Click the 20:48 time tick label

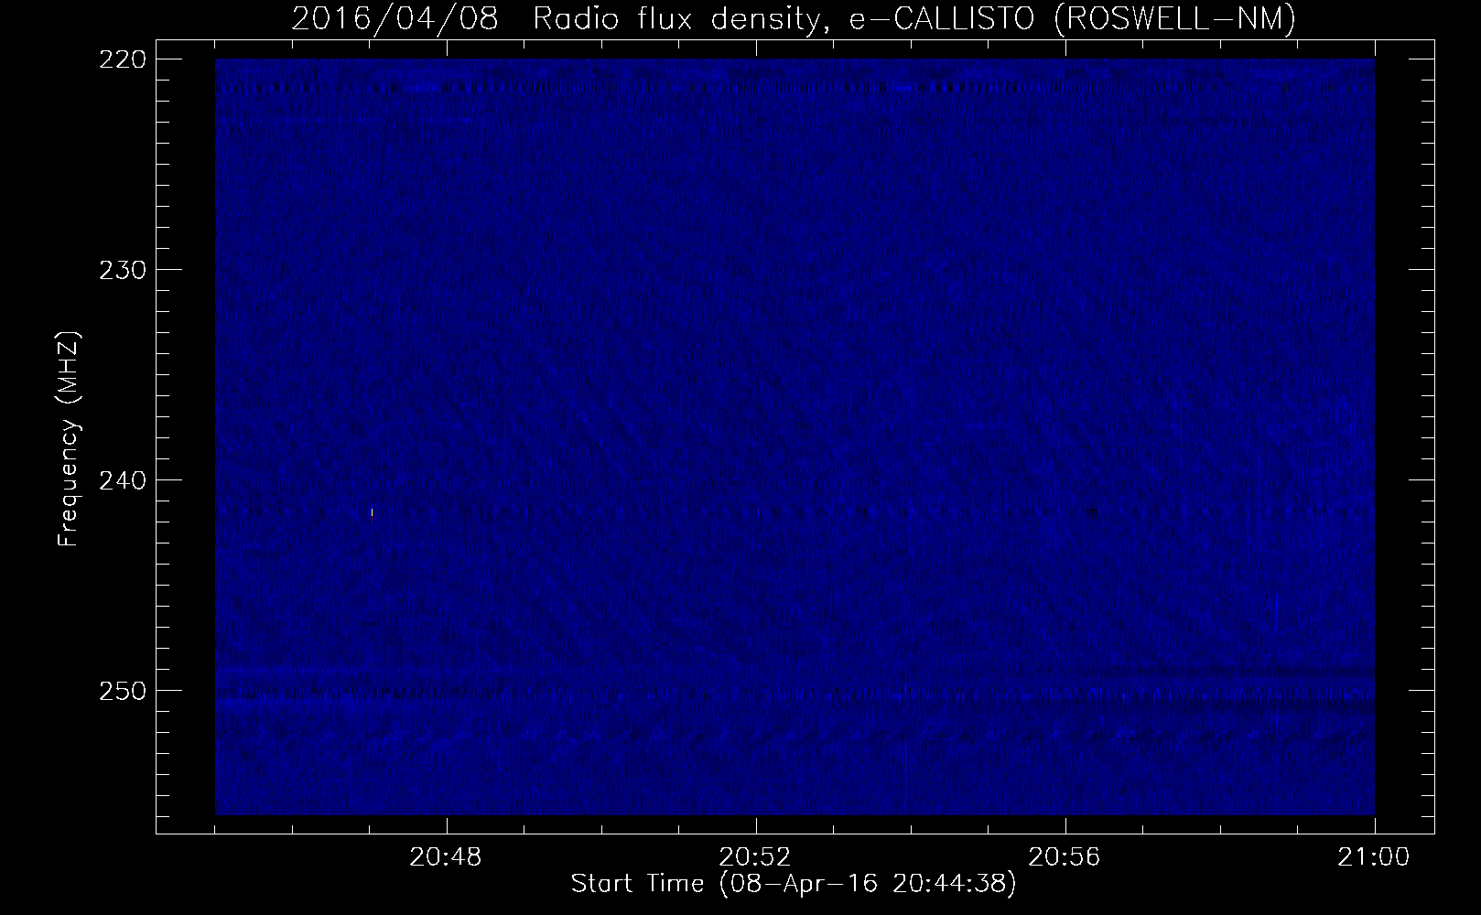447,857
